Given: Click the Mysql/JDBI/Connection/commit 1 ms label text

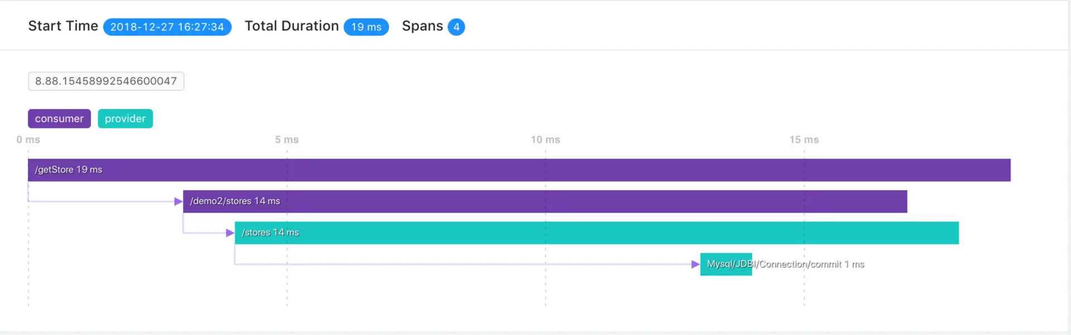Looking at the screenshot, I should click(785, 264).
